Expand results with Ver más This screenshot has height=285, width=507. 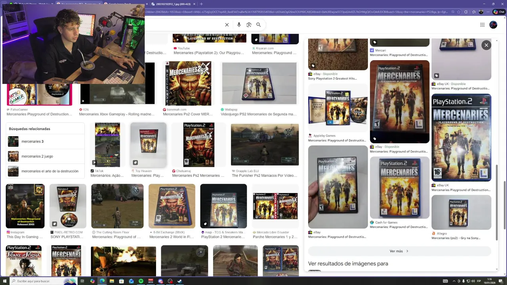[x=399, y=251]
